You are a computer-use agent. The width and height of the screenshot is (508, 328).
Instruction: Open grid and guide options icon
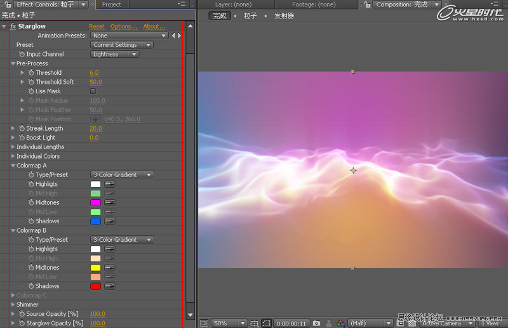[x=255, y=323]
